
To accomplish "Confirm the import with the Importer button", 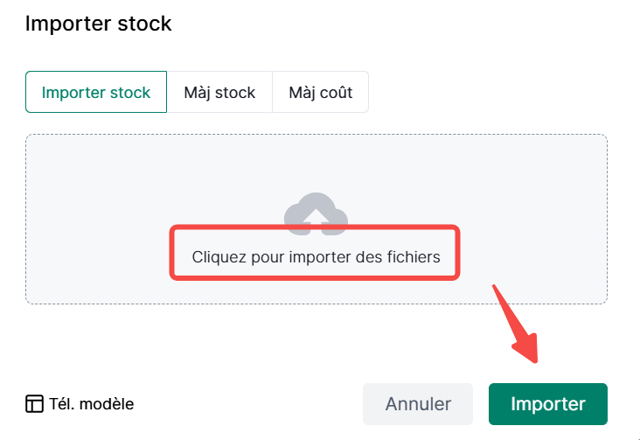I will [x=547, y=404].
